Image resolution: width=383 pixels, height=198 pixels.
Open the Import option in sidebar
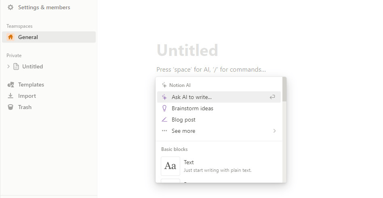(27, 96)
